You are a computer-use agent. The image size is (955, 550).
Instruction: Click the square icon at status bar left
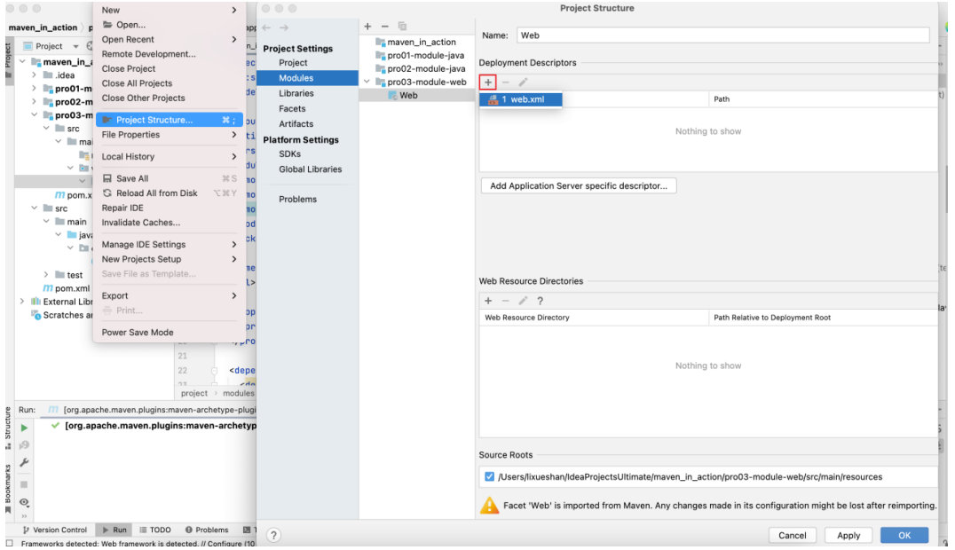point(9,543)
